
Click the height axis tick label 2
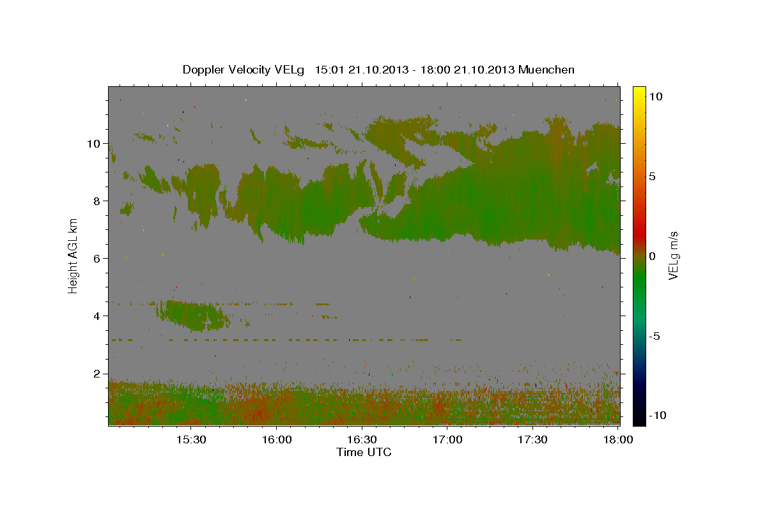(x=96, y=374)
